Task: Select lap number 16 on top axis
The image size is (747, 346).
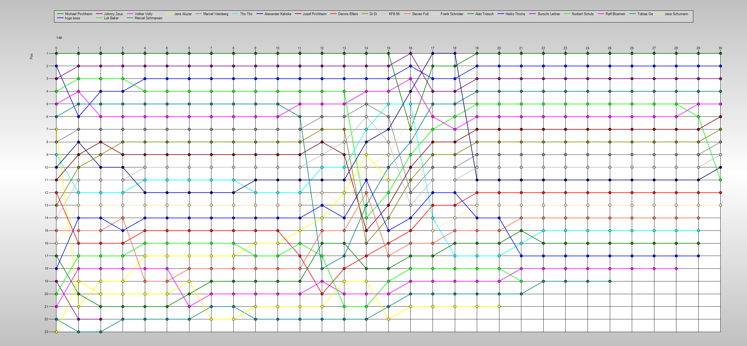Action: pyautogui.click(x=410, y=48)
